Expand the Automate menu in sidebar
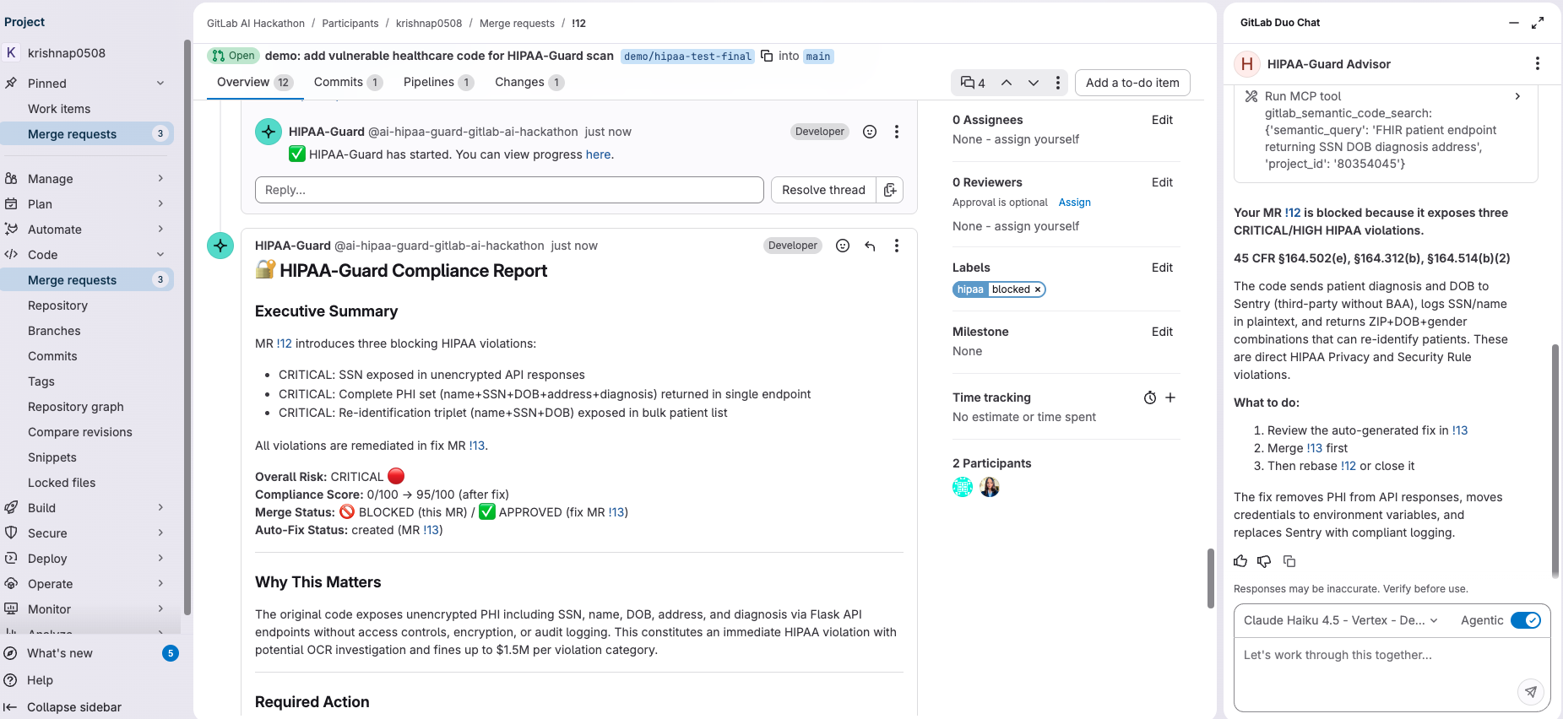 tap(160, 229)
